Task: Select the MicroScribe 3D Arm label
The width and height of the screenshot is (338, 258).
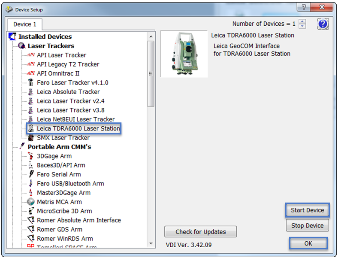Action: pos(64,211)
